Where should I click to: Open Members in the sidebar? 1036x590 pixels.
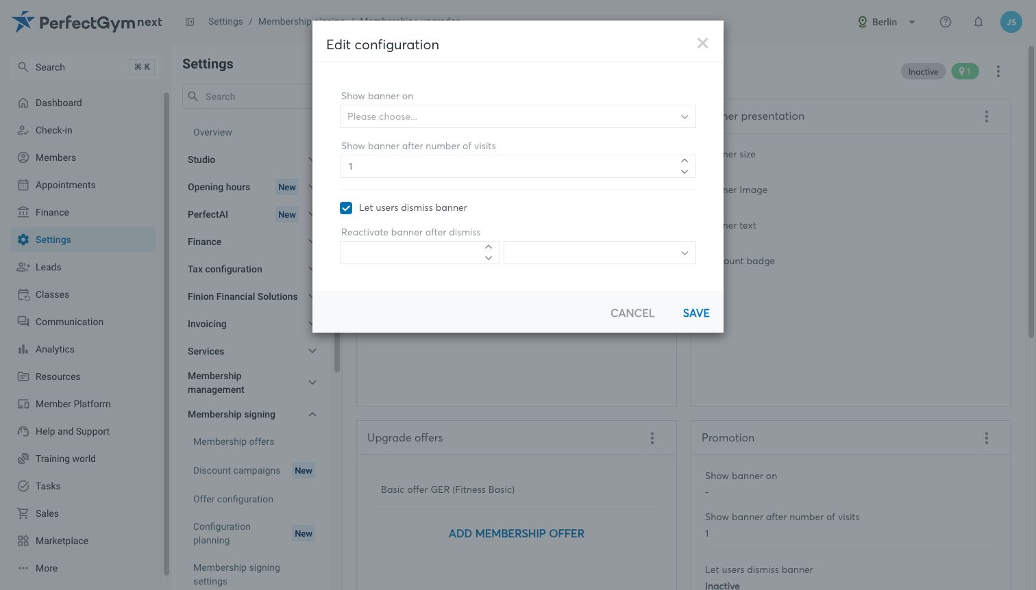[x=83, y=157]
